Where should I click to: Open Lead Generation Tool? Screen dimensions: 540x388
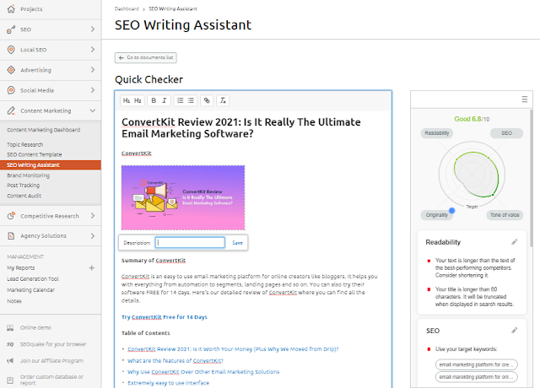click(x=33, y=279)
